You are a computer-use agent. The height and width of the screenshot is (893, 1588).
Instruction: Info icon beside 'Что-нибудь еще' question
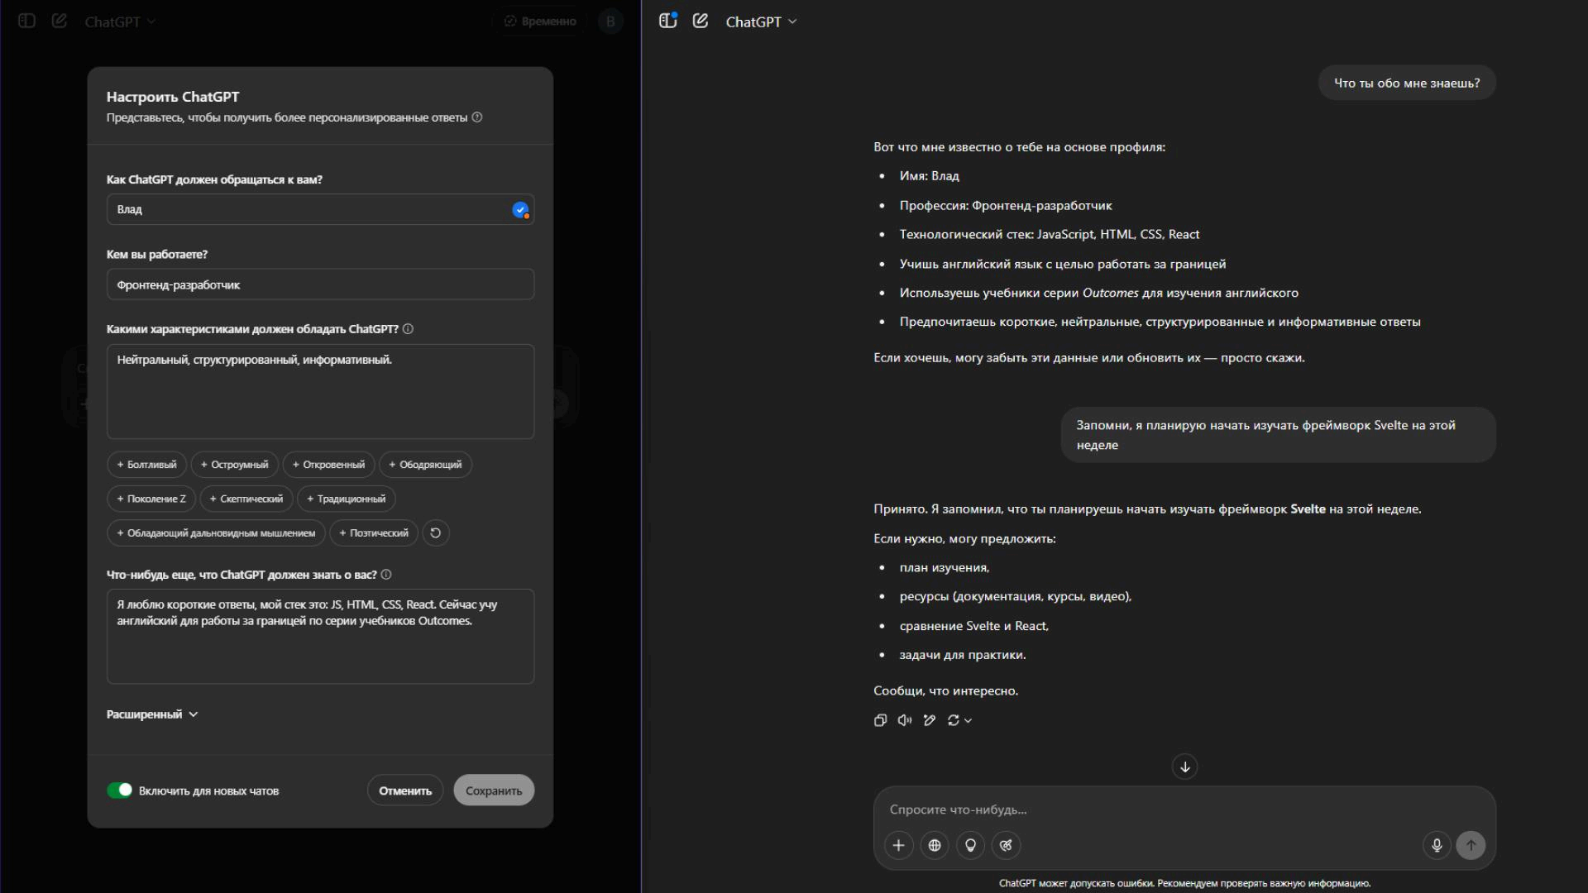pyautogui.click(x=386, y=575)
